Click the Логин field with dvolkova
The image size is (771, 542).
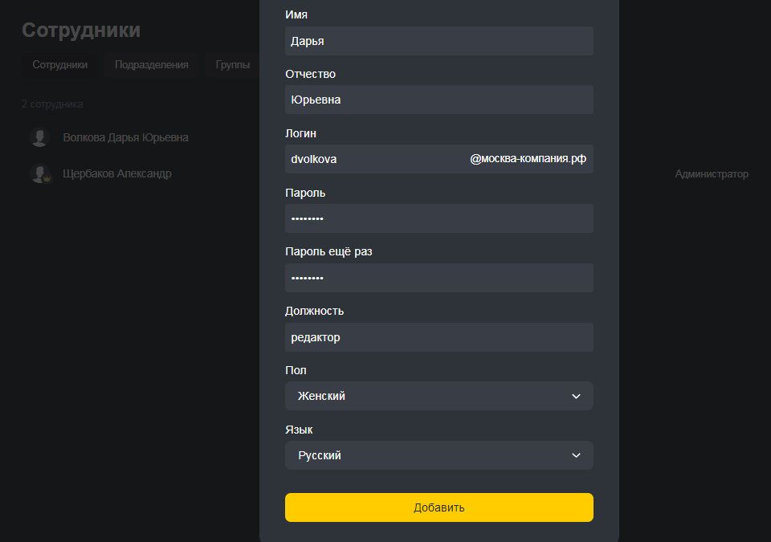(x=373, y=159)
